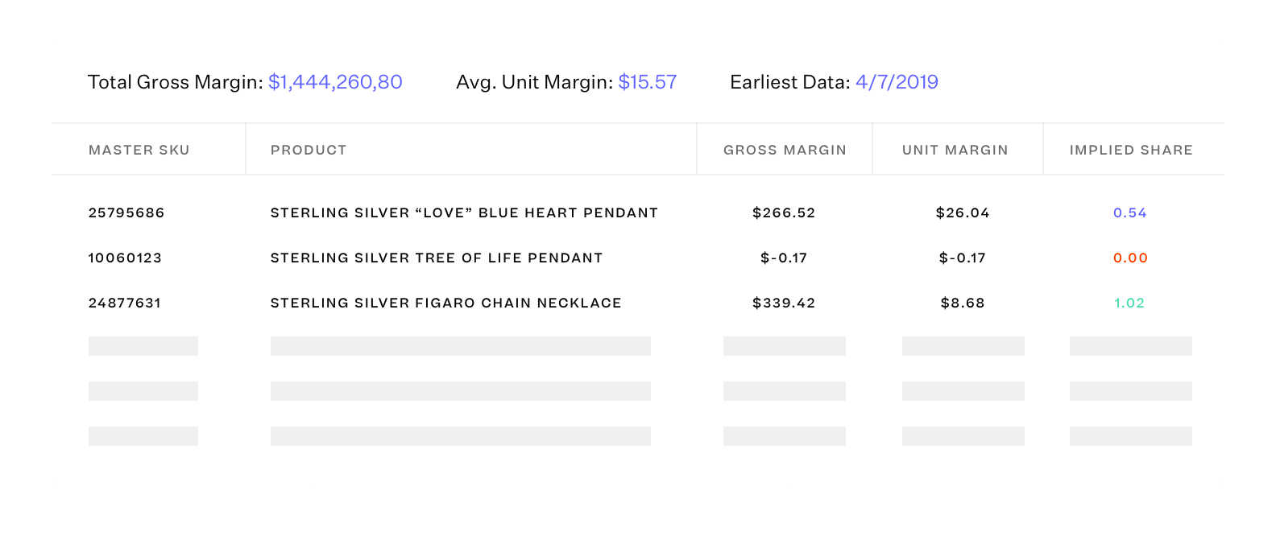
Task: Open Sterling Silver Tree of Life Pendant
Action: pos(437,258)
